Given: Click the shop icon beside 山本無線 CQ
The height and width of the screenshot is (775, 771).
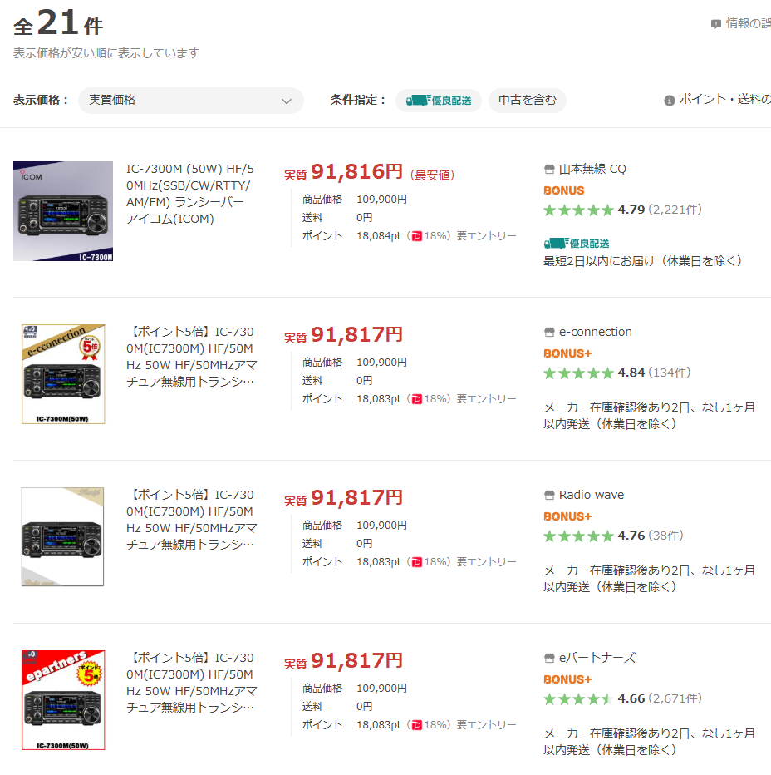Looking at the screenshot, I should [x=549, y=170].
